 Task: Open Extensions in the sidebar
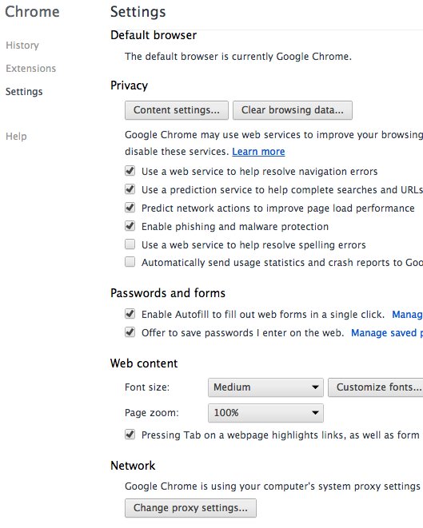pyautogui.click(x=30, y=69)
